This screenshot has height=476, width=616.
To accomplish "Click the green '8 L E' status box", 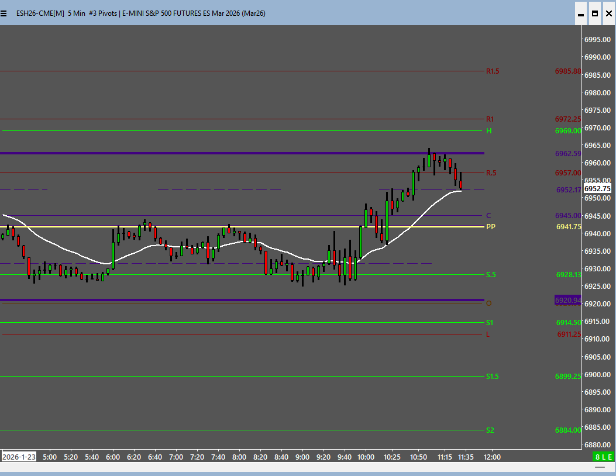I will pos(603,457).
